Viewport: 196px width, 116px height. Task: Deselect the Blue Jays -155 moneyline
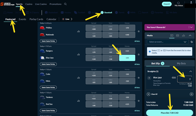point(127,58)
